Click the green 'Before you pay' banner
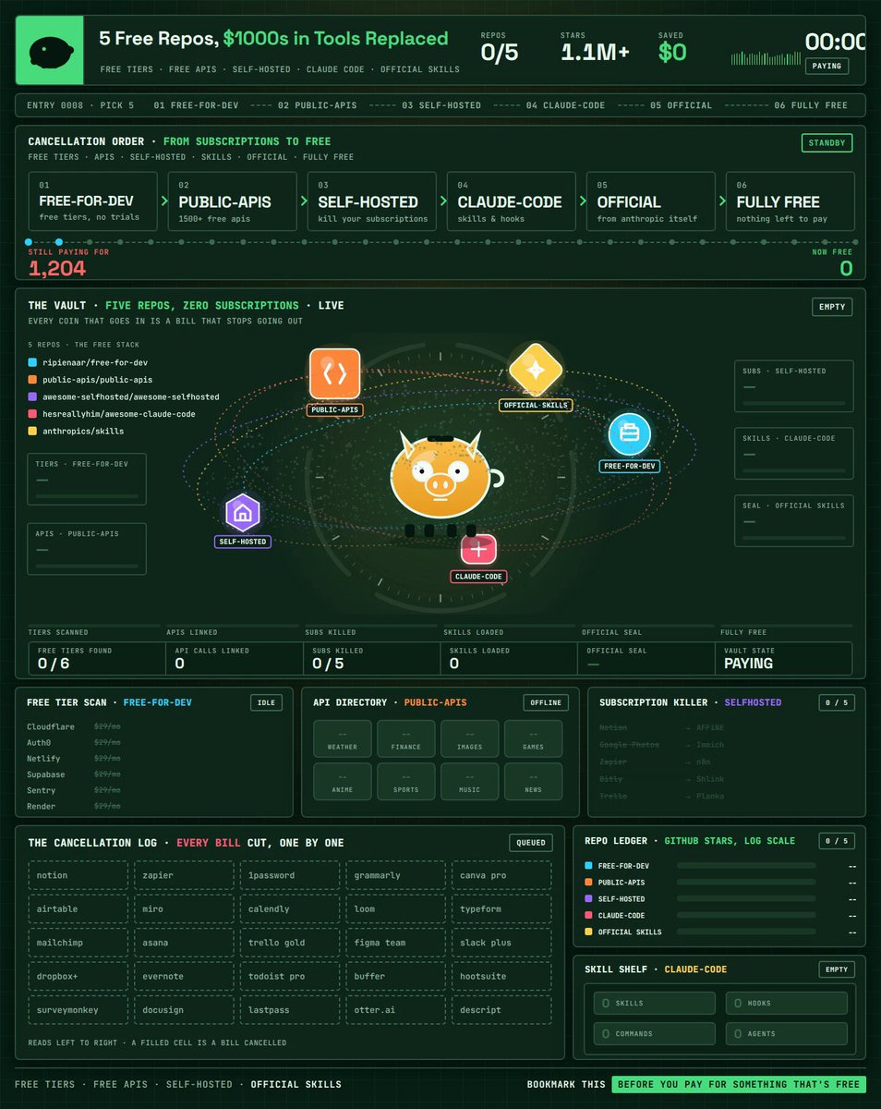 (x=739, y=1084)
